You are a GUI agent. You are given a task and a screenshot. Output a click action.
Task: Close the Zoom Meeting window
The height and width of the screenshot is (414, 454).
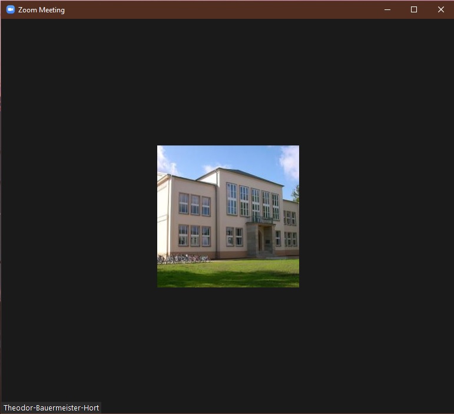tap(440, 9)
